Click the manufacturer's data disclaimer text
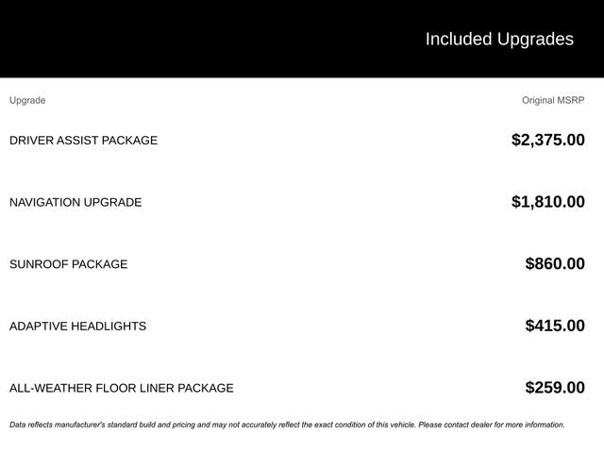Image resolution: width=604 pixels, height=453 pixels. pos(287,425)
